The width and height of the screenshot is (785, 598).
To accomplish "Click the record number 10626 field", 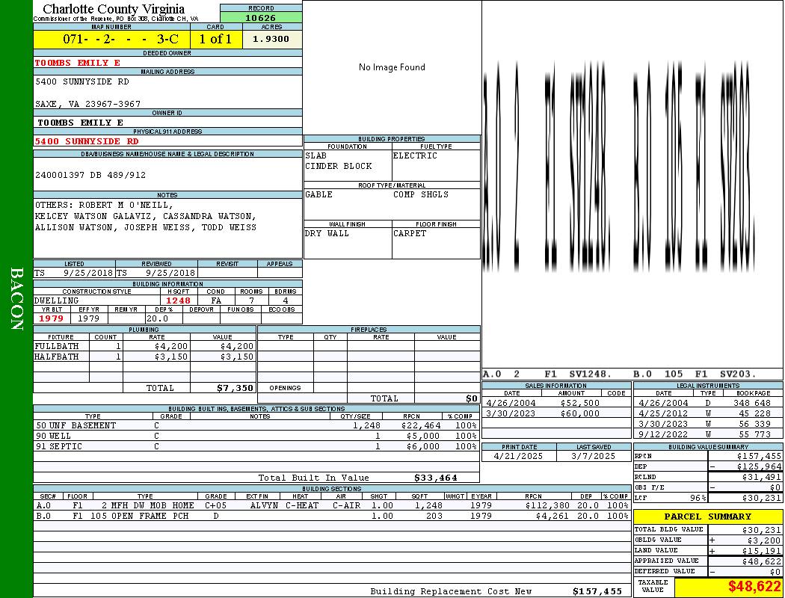I will point(260,17).
